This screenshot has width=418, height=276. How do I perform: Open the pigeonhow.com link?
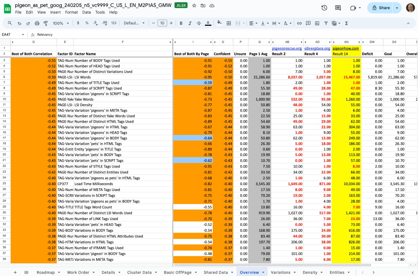click(x=346, y=48)
